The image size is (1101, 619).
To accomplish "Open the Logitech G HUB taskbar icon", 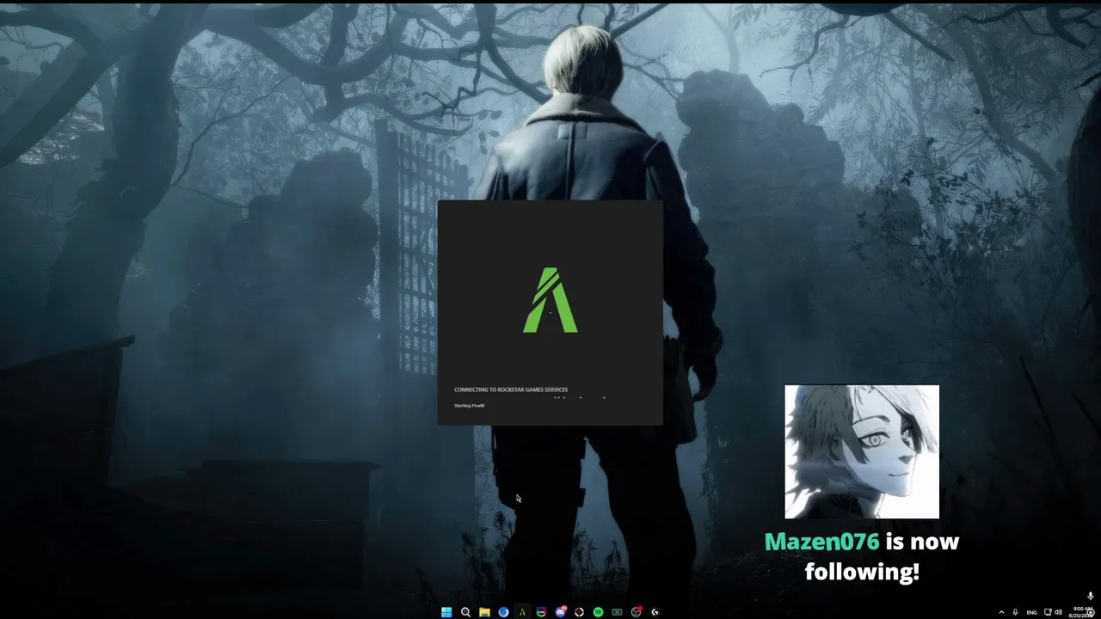I will (x=655, y=612).
